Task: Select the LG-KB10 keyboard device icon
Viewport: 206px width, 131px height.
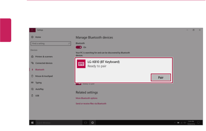Action: (81, 64)
